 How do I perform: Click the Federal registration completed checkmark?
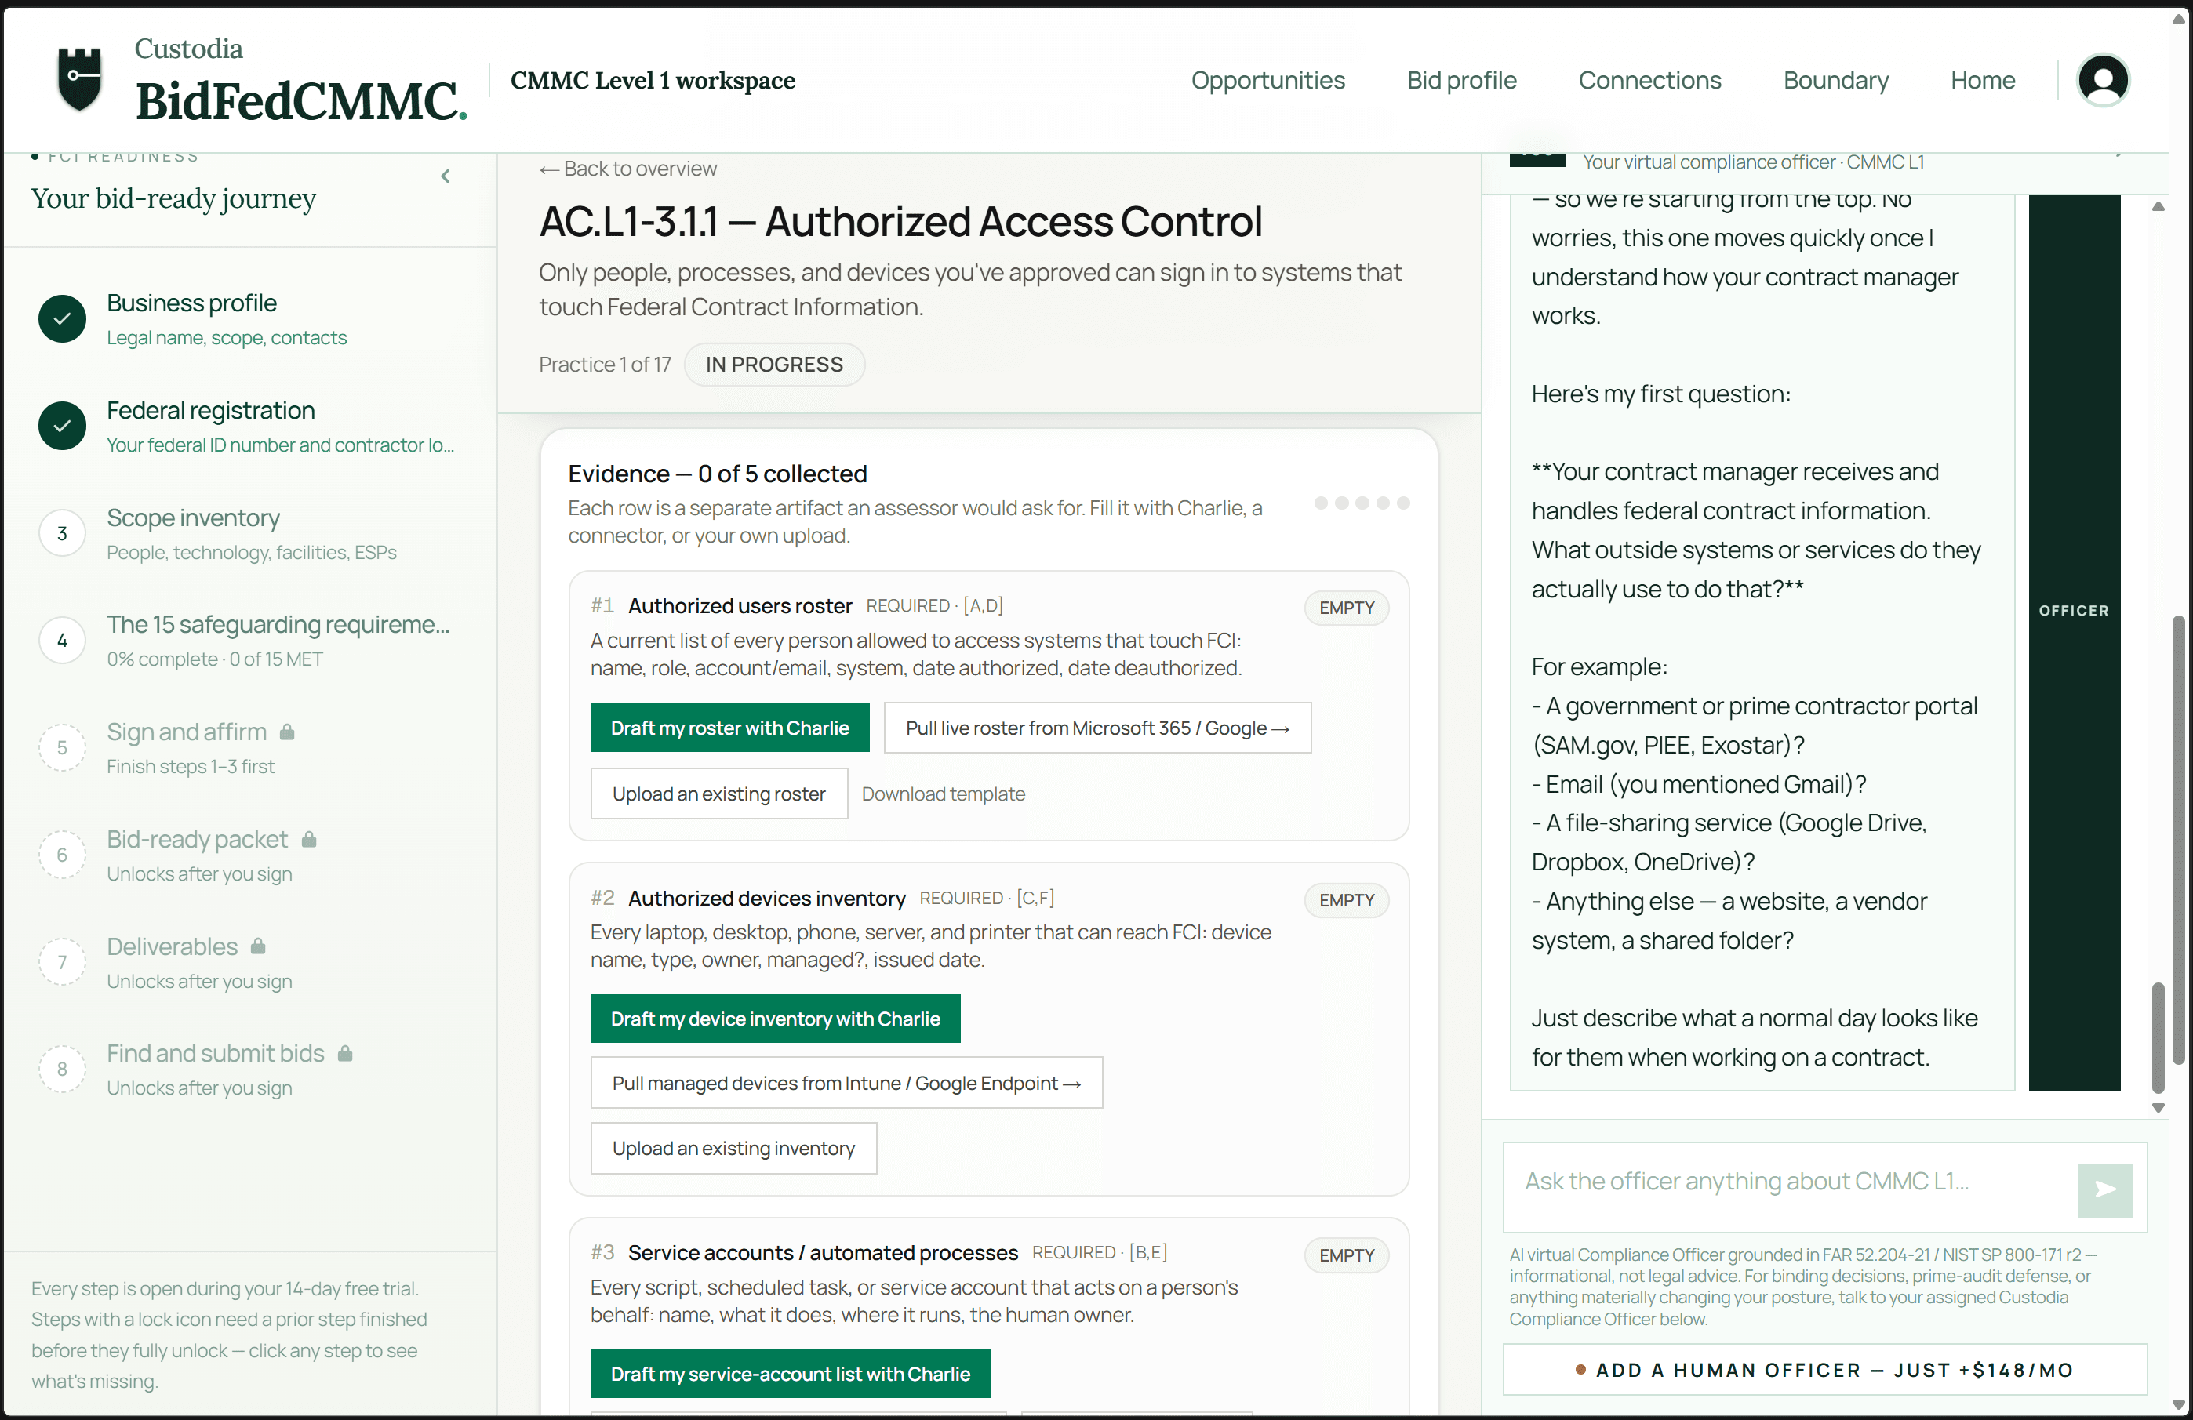click(62, 426)
